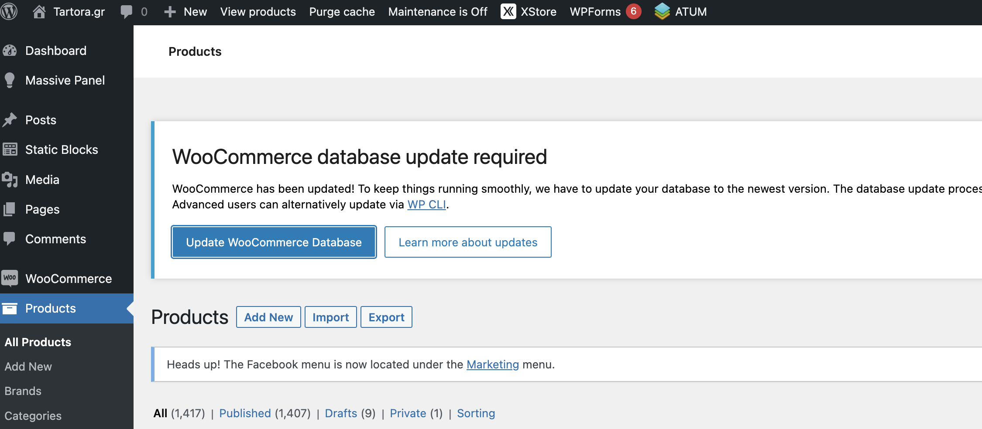Click Learn more about updates button

467,242
